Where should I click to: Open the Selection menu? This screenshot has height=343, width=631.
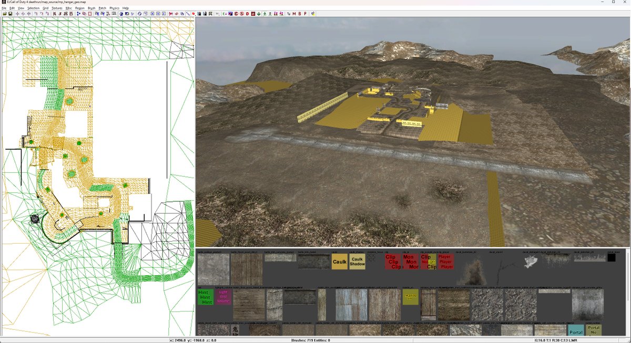[x=33, y=8]
